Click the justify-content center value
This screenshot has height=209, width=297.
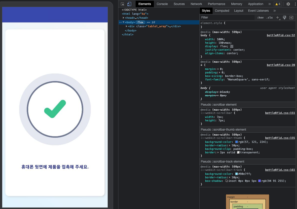(x=238, y=50)
